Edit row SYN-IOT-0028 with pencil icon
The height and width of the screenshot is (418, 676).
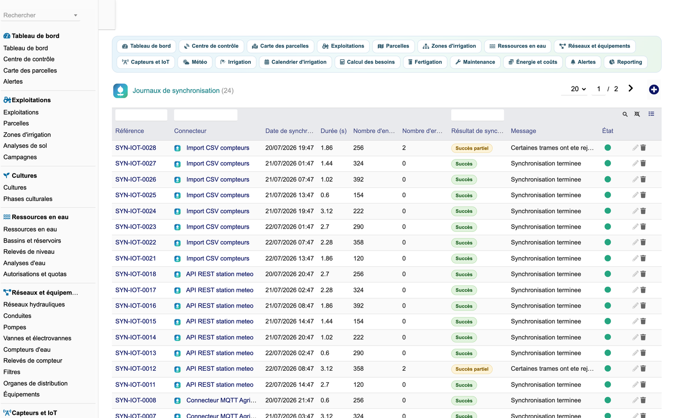tap(635, 148)
